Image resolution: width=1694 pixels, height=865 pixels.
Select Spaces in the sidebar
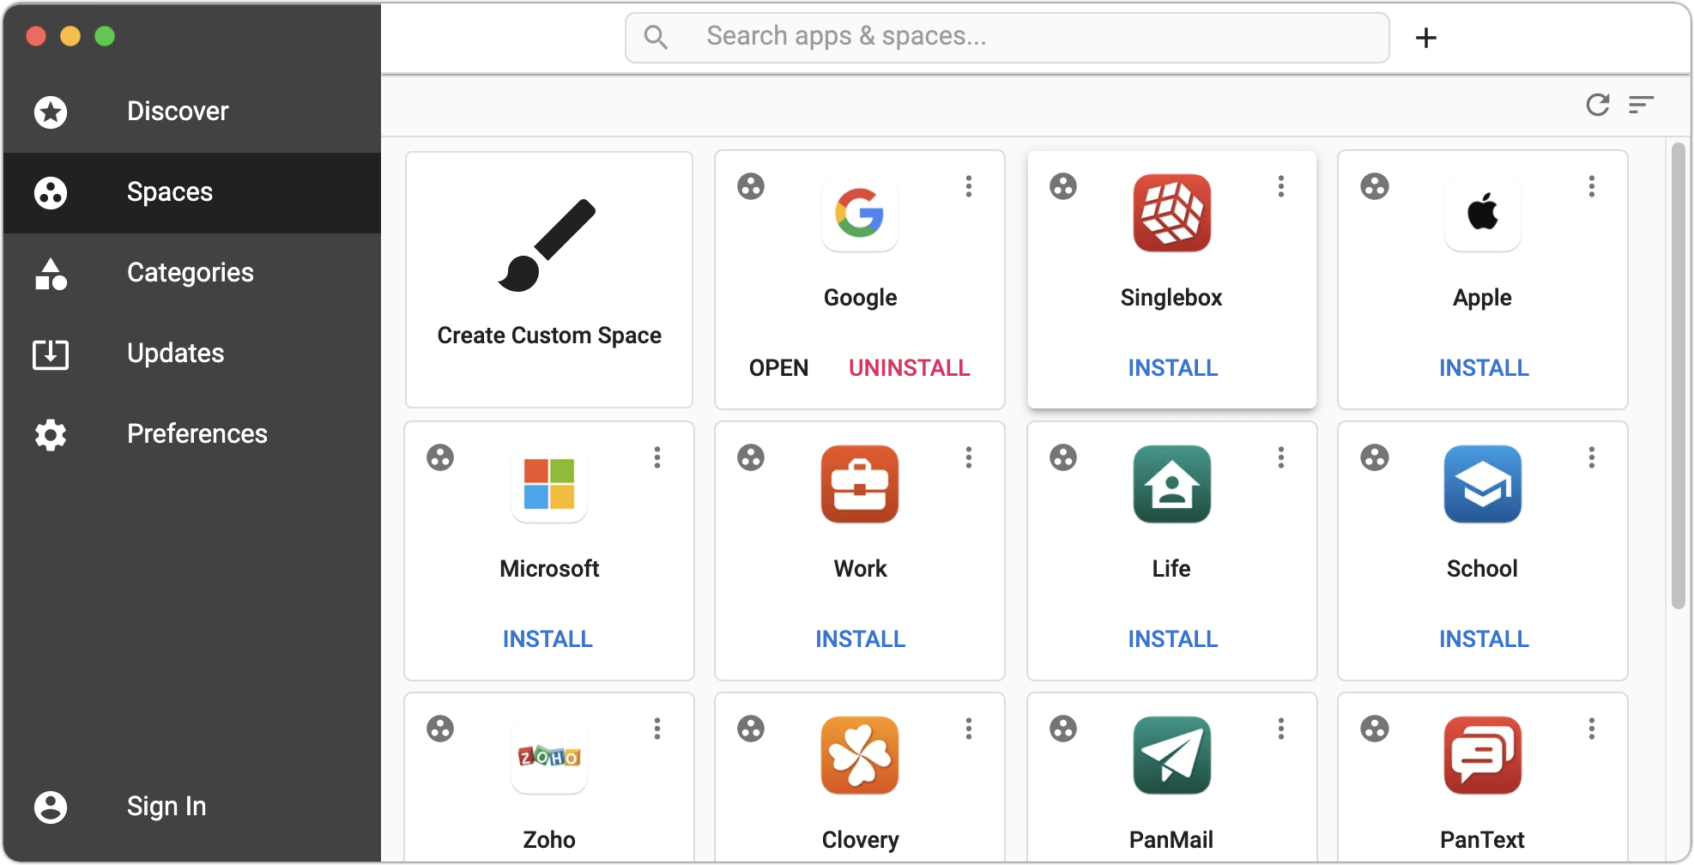point(192,192)
